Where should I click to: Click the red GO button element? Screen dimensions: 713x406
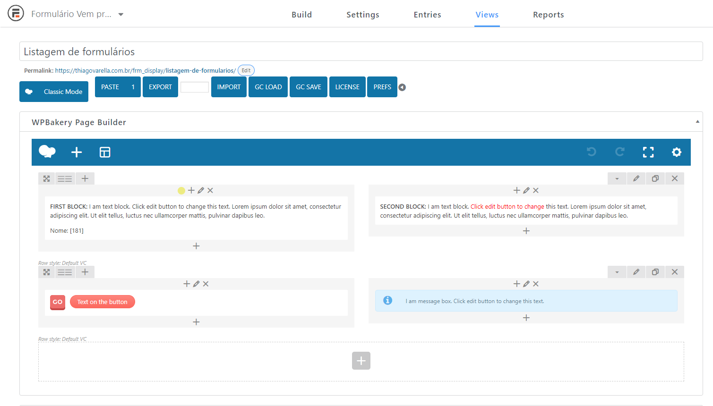click(x=58, y=302)
